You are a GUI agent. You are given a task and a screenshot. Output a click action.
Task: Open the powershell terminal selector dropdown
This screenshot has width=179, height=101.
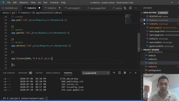[96, 73]
